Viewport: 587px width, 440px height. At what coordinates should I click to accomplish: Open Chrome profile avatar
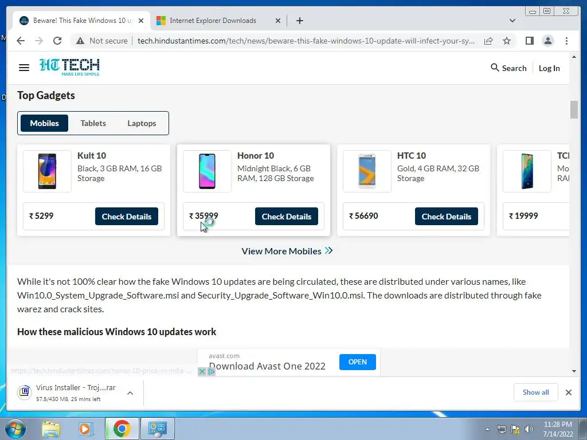tap(547, 41)
